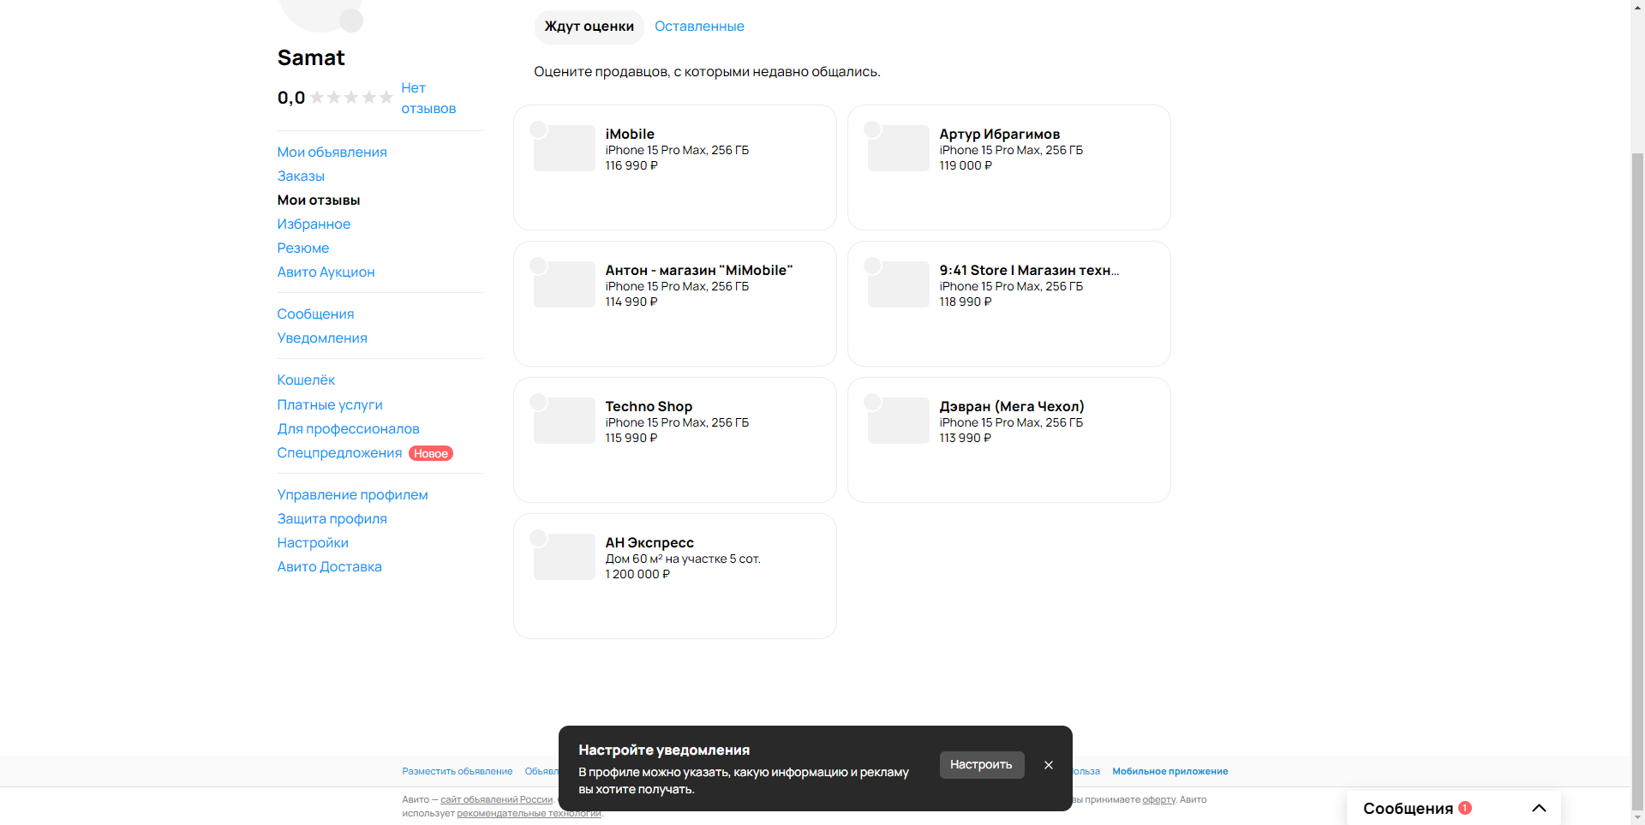Click the Samat profile name
The width and height of the screenshot is (1645, 825).
click(311, 57)
